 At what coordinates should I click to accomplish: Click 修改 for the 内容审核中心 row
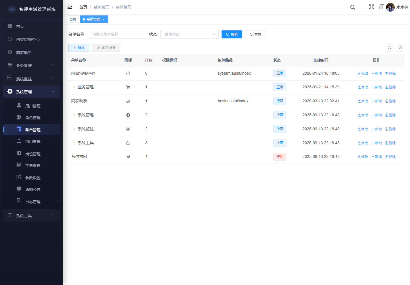pos(363,74)
